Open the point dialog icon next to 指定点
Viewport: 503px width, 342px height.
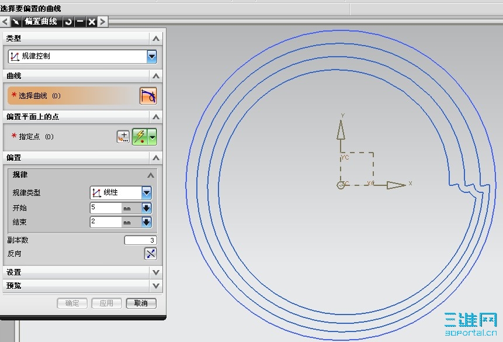click(x=123, y=137)
